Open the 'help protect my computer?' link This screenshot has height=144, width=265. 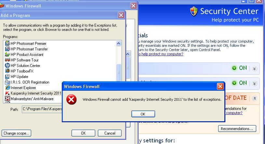tap(161, 54)
